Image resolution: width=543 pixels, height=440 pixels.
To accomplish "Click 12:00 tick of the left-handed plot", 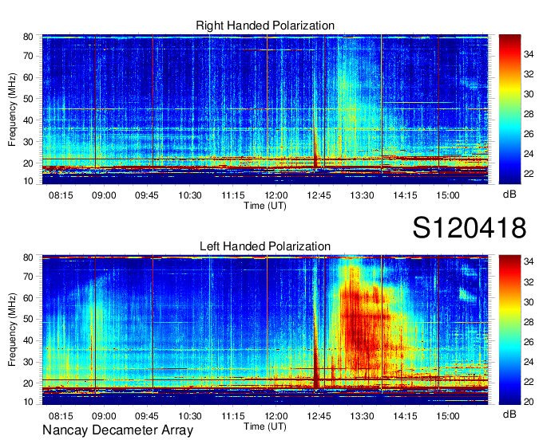I will [276, 415].
